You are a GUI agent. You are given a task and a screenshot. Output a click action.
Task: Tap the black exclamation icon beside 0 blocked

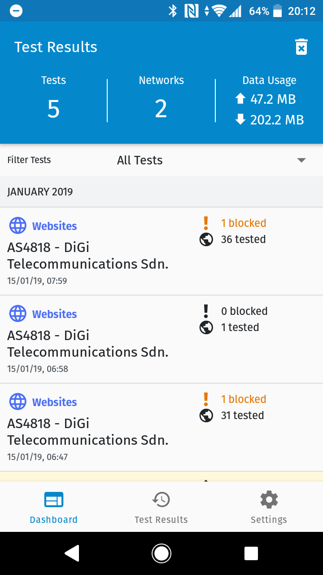pos(206,311)
